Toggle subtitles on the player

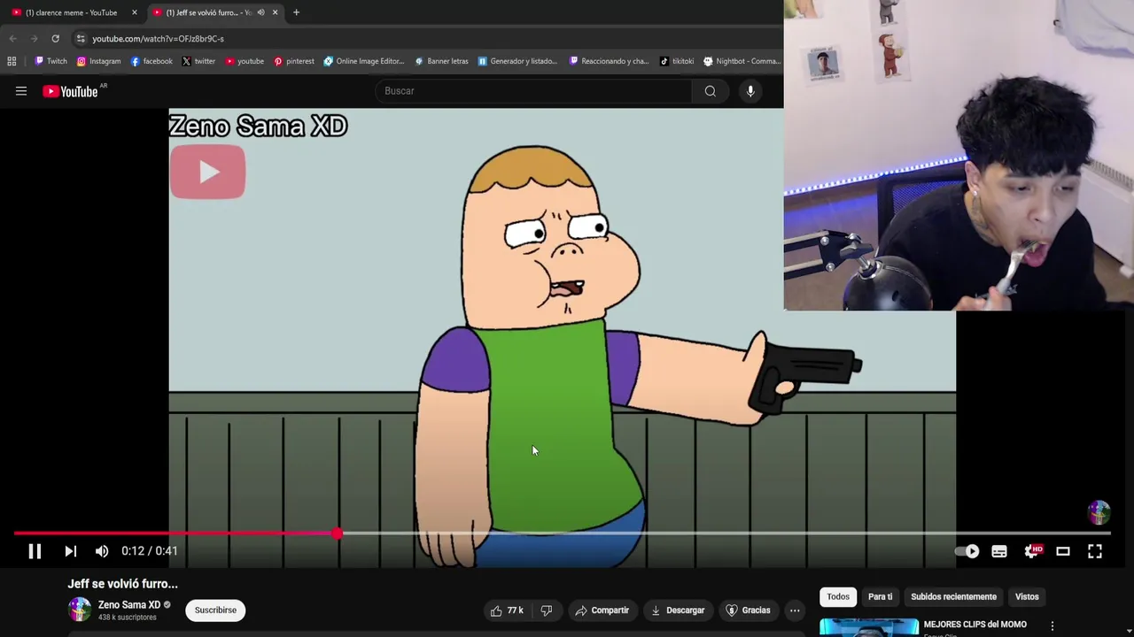click(x=999, y=551)
